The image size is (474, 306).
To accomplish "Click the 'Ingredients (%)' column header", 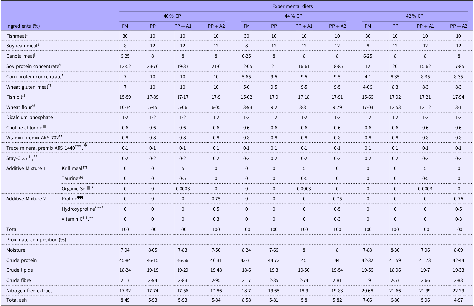I will pyautogui.click(x=23, y=26).
